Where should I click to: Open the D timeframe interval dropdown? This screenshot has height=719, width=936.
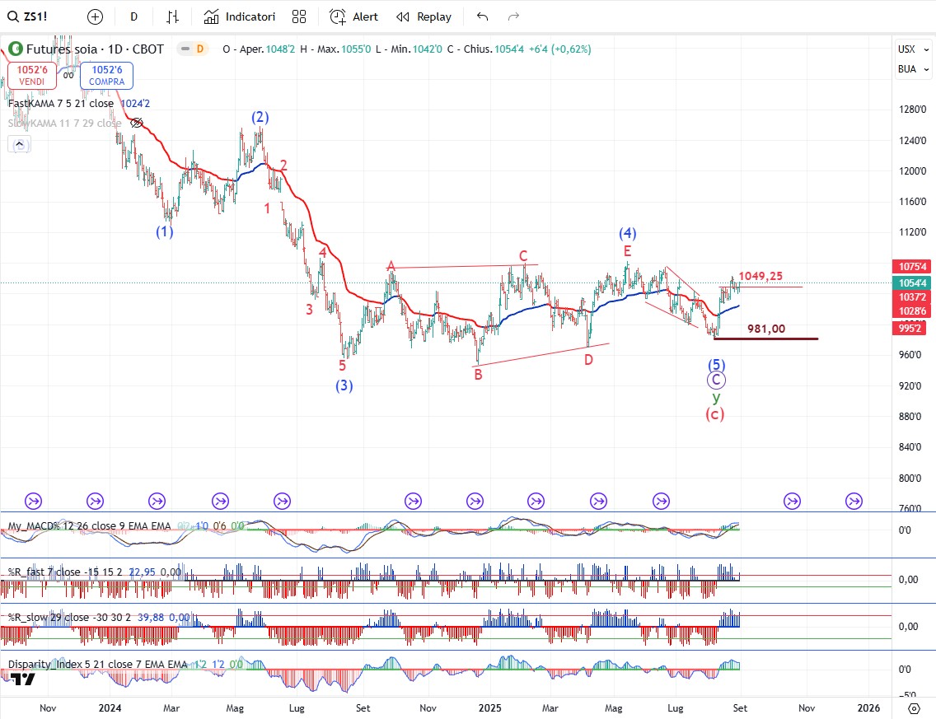coord(133,16)
